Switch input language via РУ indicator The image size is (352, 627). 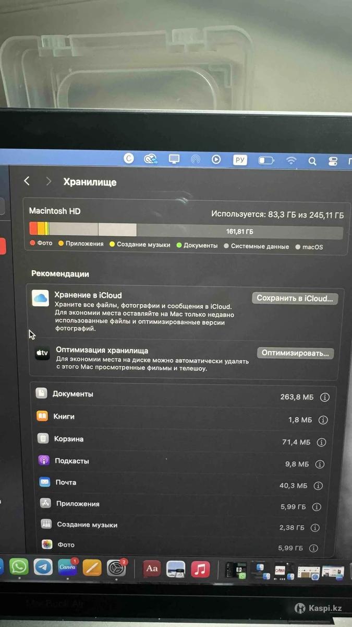240,160
